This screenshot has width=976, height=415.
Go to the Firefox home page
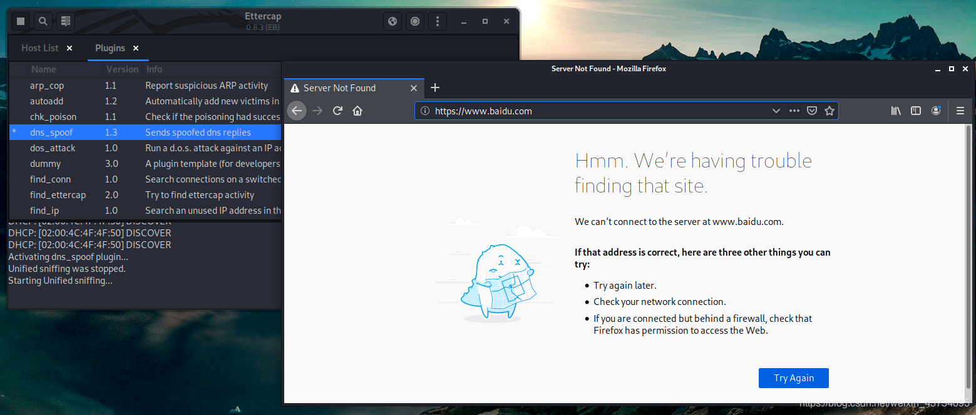357,111
